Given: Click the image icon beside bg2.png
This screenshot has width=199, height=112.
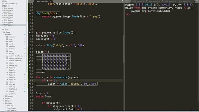Looking at the screenshot, I should (7, 54).
